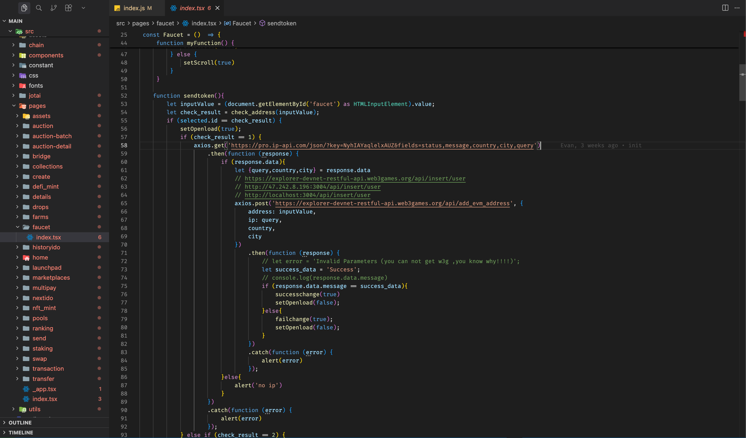Click the sendtoken symbol icon in breadcrumb
The width and height of the screenshot is (746, 438).
(x=262, y=23)
